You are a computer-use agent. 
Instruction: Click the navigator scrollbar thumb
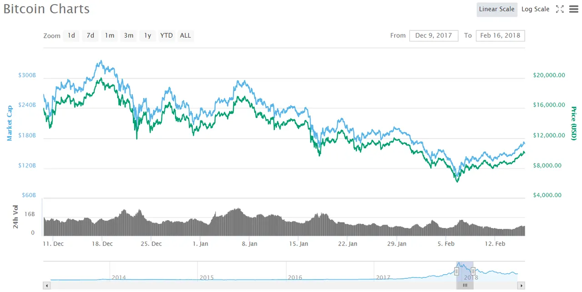tap(465, 286)
